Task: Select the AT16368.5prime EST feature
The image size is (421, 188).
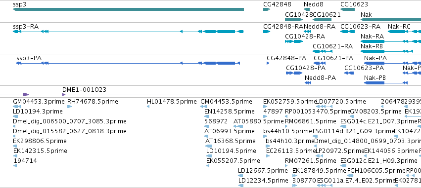Action: pyautogui.click(x=209, y=146)
